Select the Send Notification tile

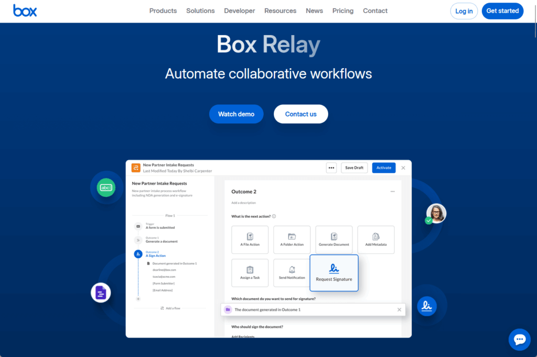coord(292,273)
